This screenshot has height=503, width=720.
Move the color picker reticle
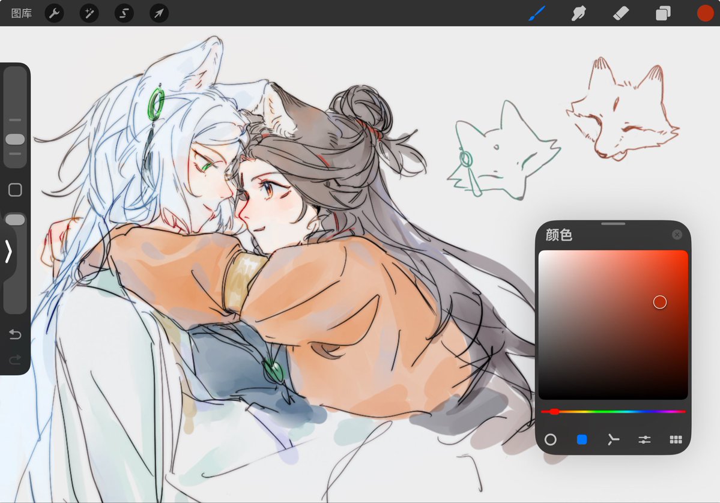click(660, 302)
